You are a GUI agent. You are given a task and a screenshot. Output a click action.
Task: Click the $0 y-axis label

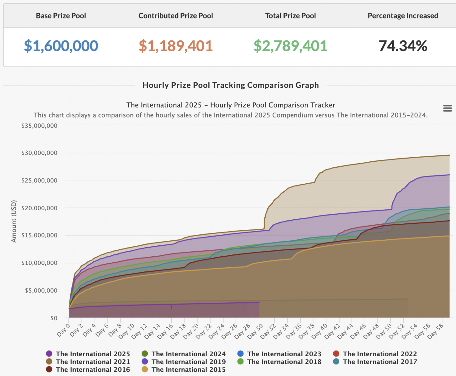[x=54, y=318]
